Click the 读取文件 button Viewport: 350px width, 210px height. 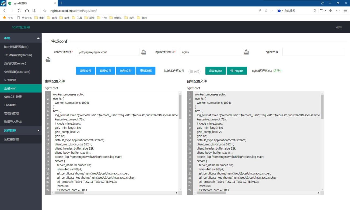click(x=85, y=71)
